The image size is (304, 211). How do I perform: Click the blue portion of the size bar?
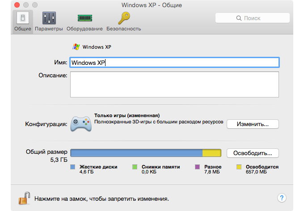click(136, 153)
